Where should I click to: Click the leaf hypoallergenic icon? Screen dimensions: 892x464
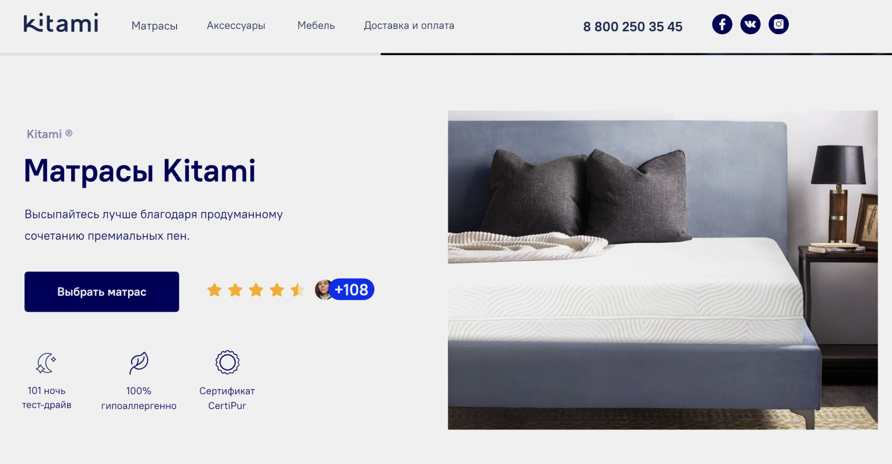pos(139,363)
